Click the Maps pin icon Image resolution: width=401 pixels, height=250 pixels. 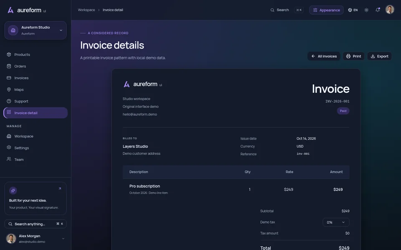click(9, 90)
